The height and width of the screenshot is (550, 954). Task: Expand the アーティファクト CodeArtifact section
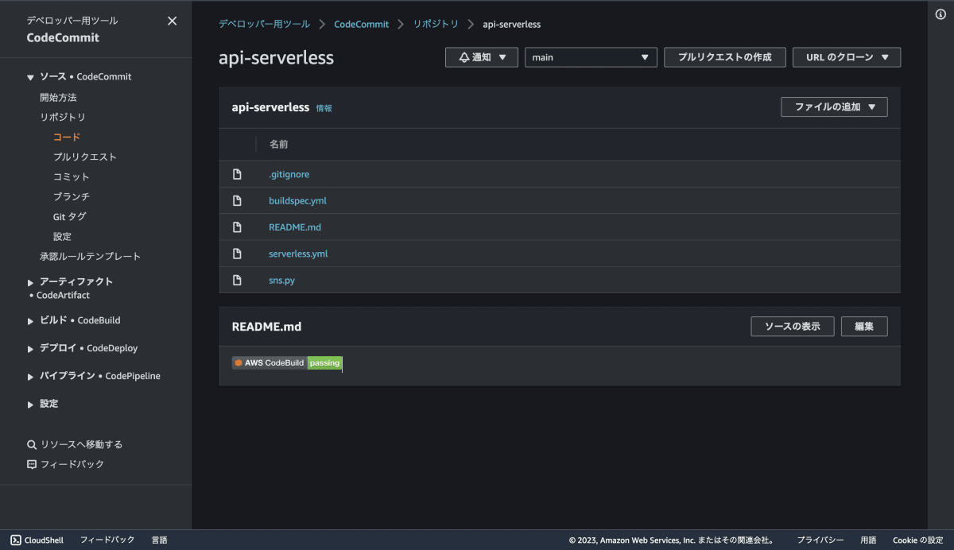coord(30,282)
